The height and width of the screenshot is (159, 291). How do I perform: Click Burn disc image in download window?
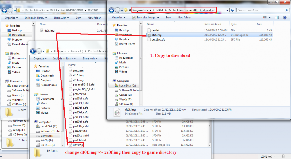coord(144,18)
